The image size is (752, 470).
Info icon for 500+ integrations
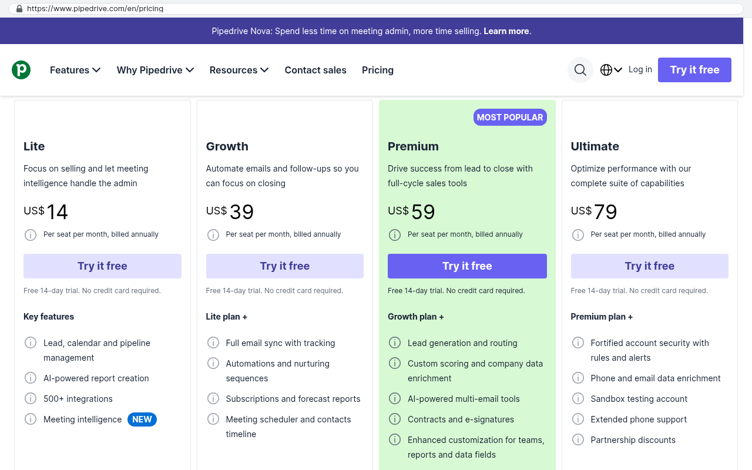30,398
